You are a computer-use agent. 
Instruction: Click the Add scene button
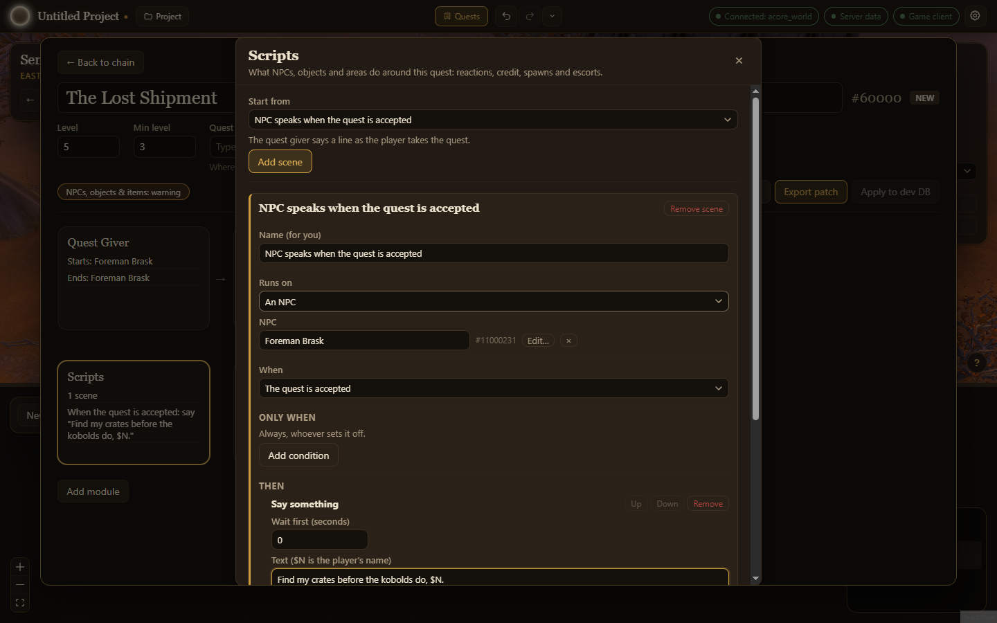280,162
